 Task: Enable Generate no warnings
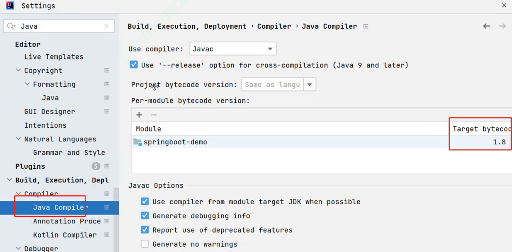click(145, 244)
